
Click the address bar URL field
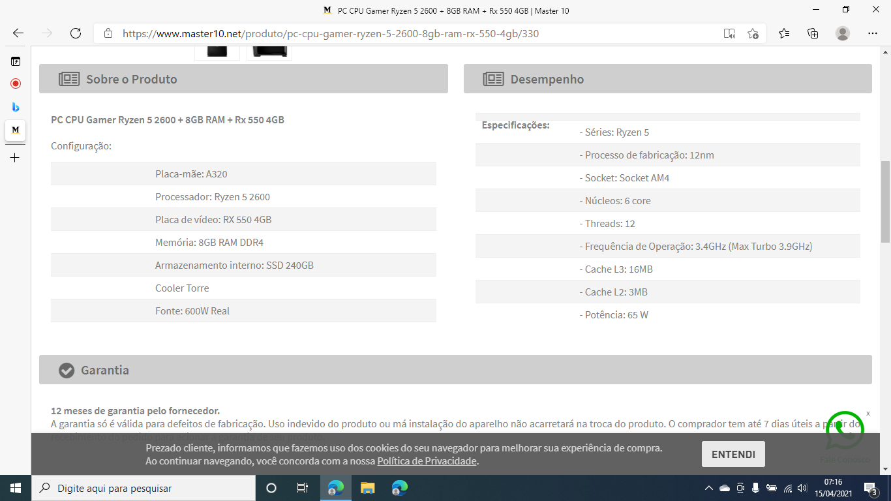pos(417,33)
